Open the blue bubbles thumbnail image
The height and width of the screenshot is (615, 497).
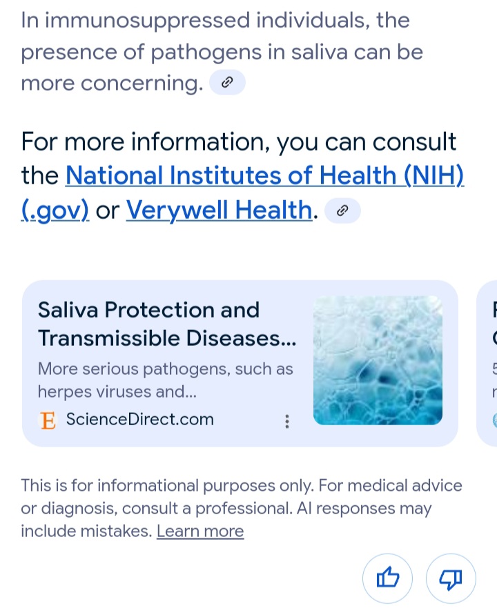[378, 360]
